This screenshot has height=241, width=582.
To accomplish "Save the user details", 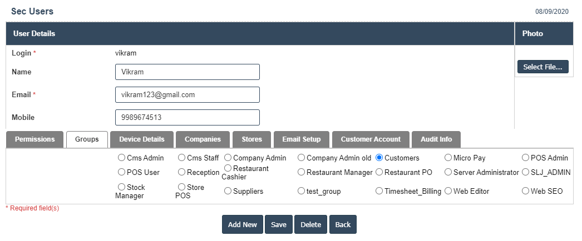I will [x=279, y=224].
